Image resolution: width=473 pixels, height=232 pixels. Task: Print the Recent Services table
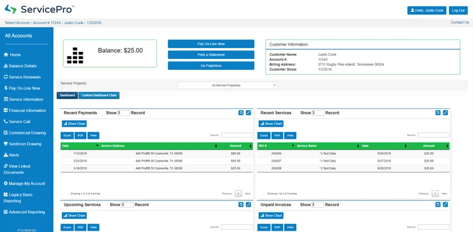pos(290,136)
